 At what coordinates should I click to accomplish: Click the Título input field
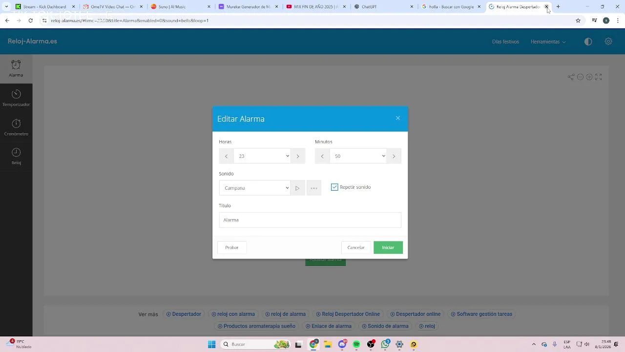(x=310, y=220)
